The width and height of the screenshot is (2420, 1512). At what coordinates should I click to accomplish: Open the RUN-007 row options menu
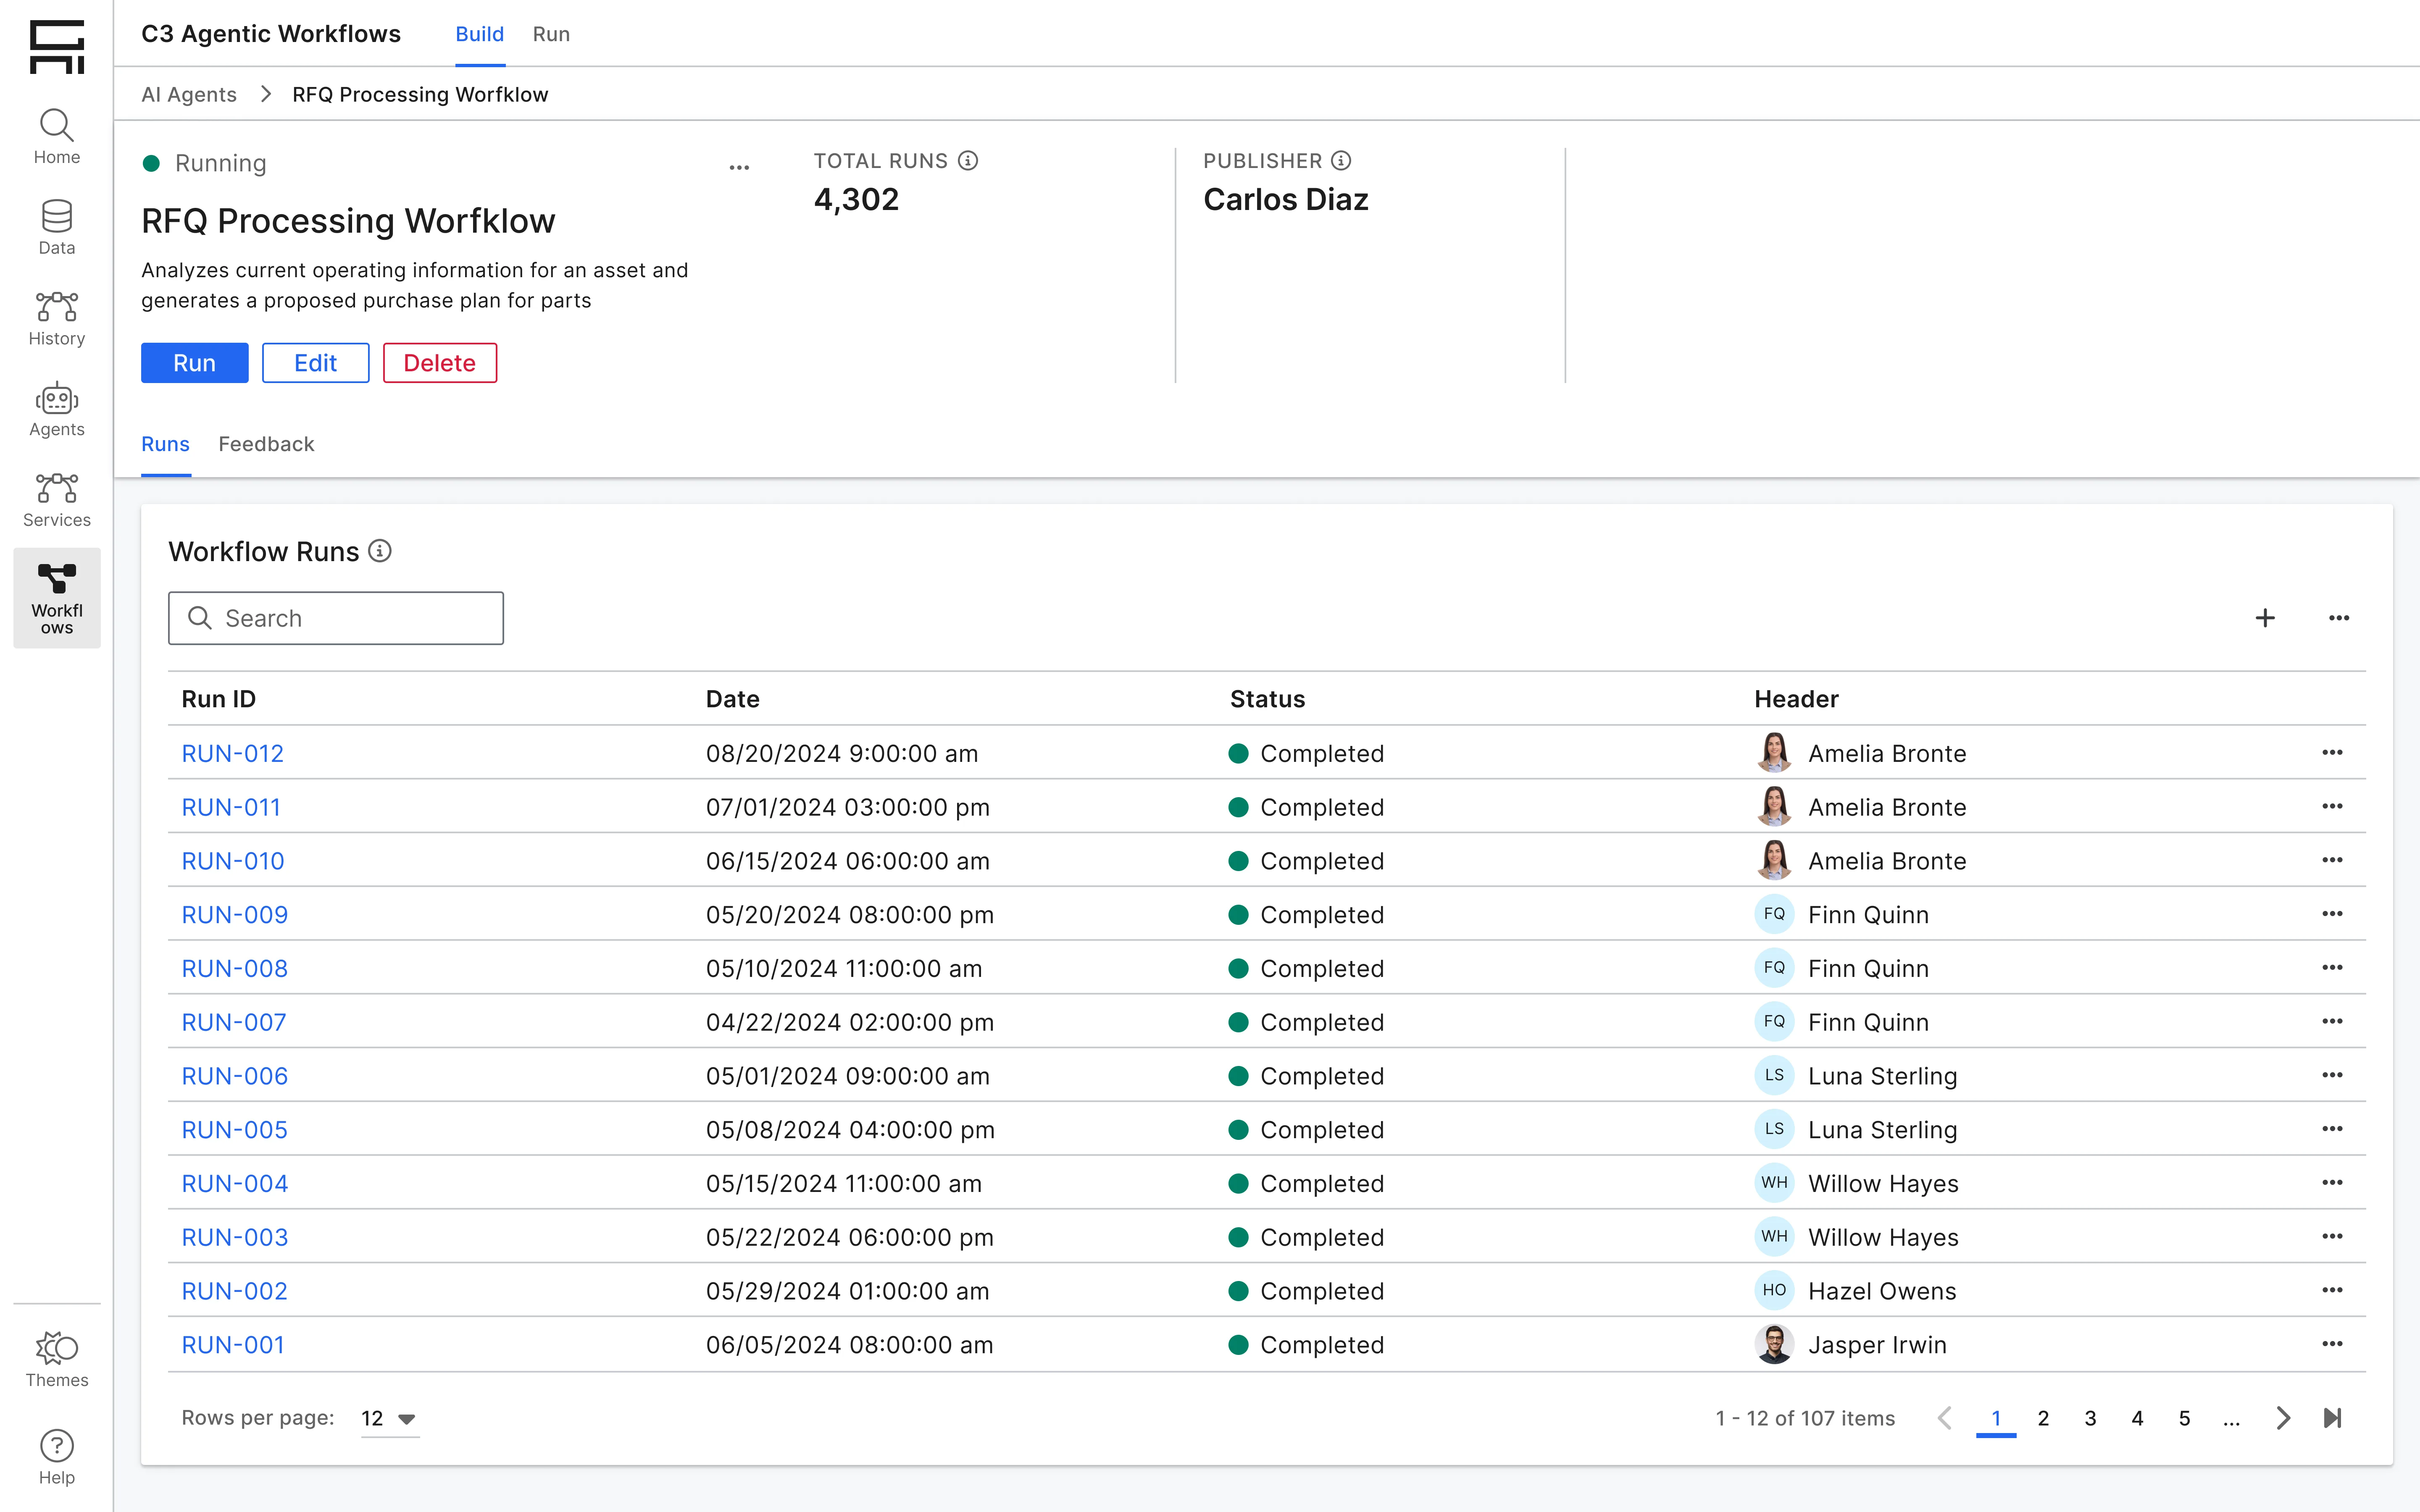(2333, 1022)
